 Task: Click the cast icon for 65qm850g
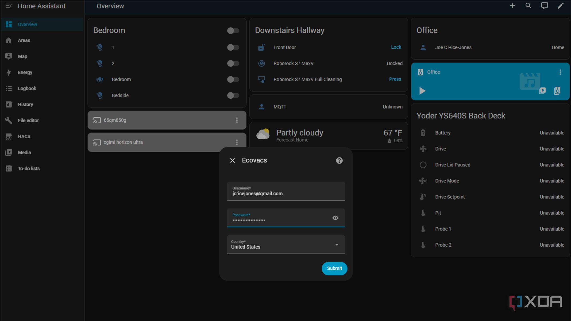click(97, 120)
